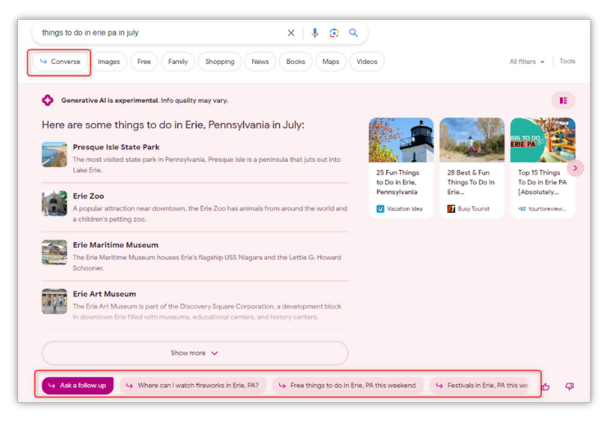Screen dimensions: 611x422
Task: Click in the search input field
Action: [156, 33]
